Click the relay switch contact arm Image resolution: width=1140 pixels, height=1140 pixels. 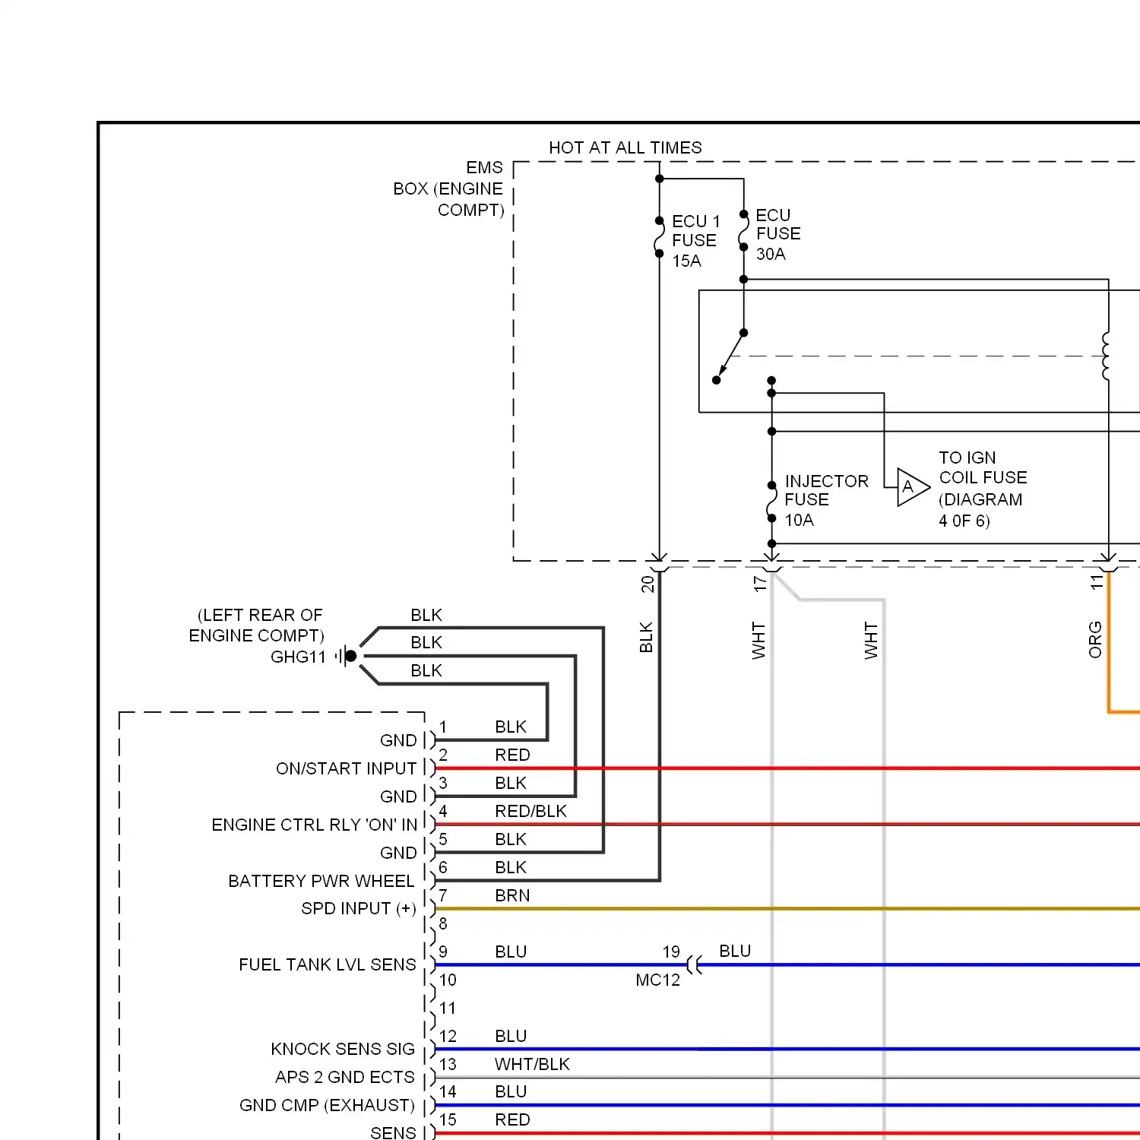(x=730, y=357)
